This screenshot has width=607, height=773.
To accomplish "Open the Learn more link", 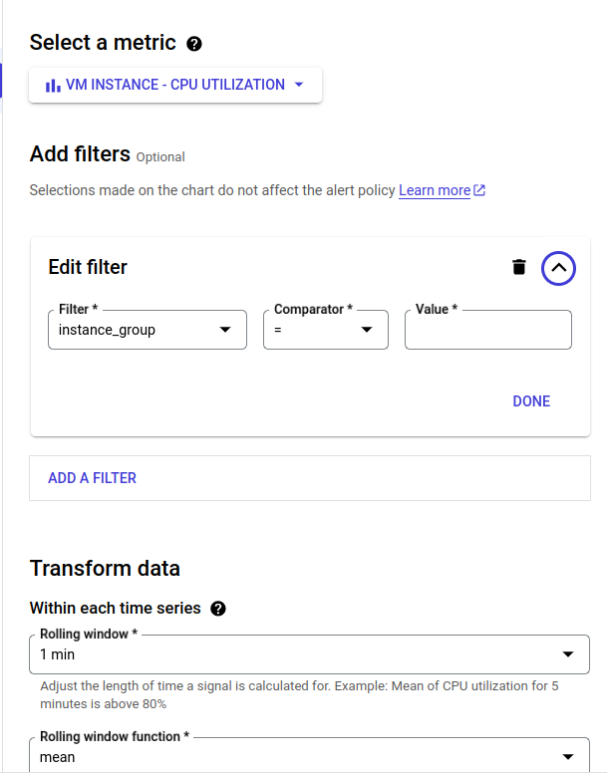I will (x=435, y=190).
